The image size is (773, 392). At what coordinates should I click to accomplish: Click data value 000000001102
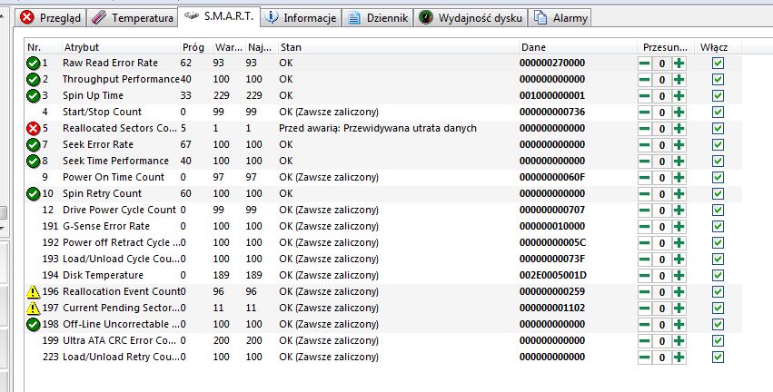(552, 308)
